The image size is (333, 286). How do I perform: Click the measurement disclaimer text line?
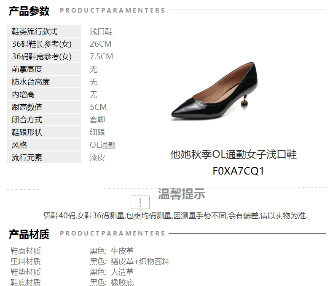click(x=175, y=216)
